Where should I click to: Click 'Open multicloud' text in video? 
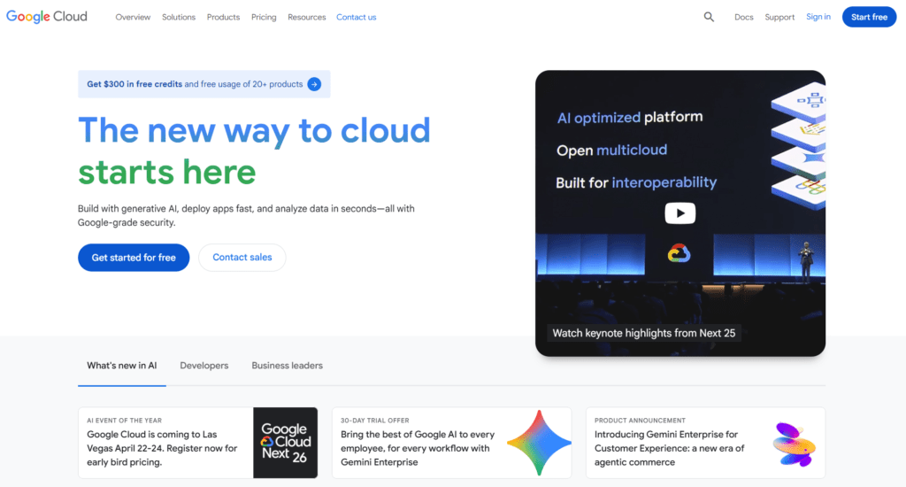612,151
